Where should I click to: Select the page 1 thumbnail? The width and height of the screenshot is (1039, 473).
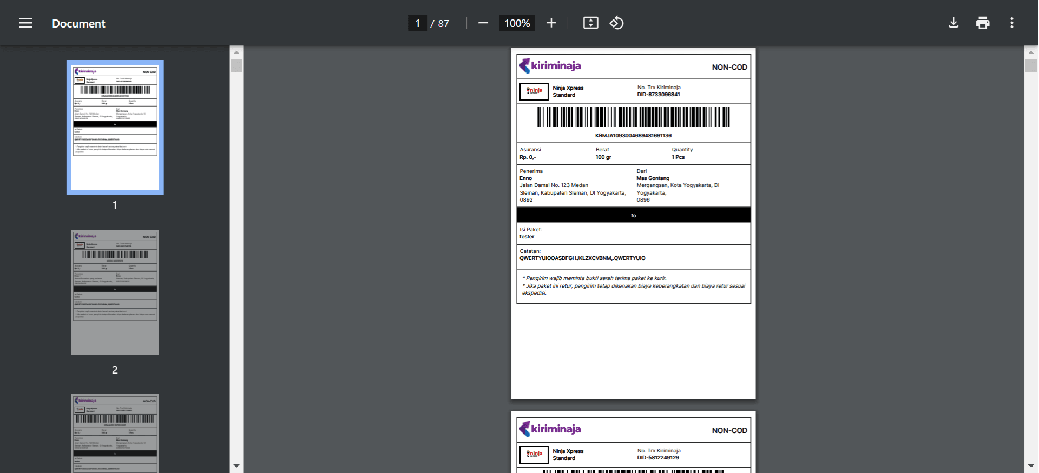pos(115,127)
